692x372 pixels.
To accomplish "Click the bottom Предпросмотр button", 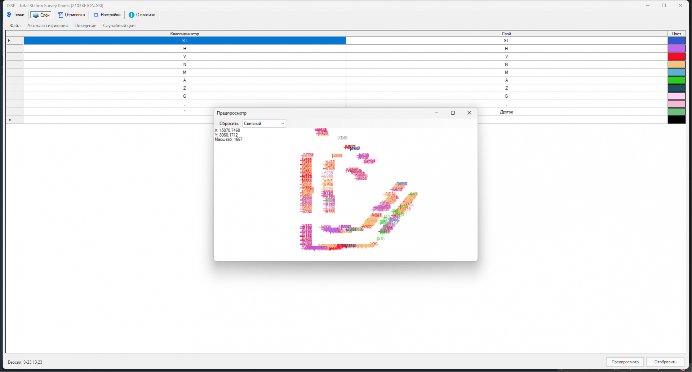I will coord(625,362).
